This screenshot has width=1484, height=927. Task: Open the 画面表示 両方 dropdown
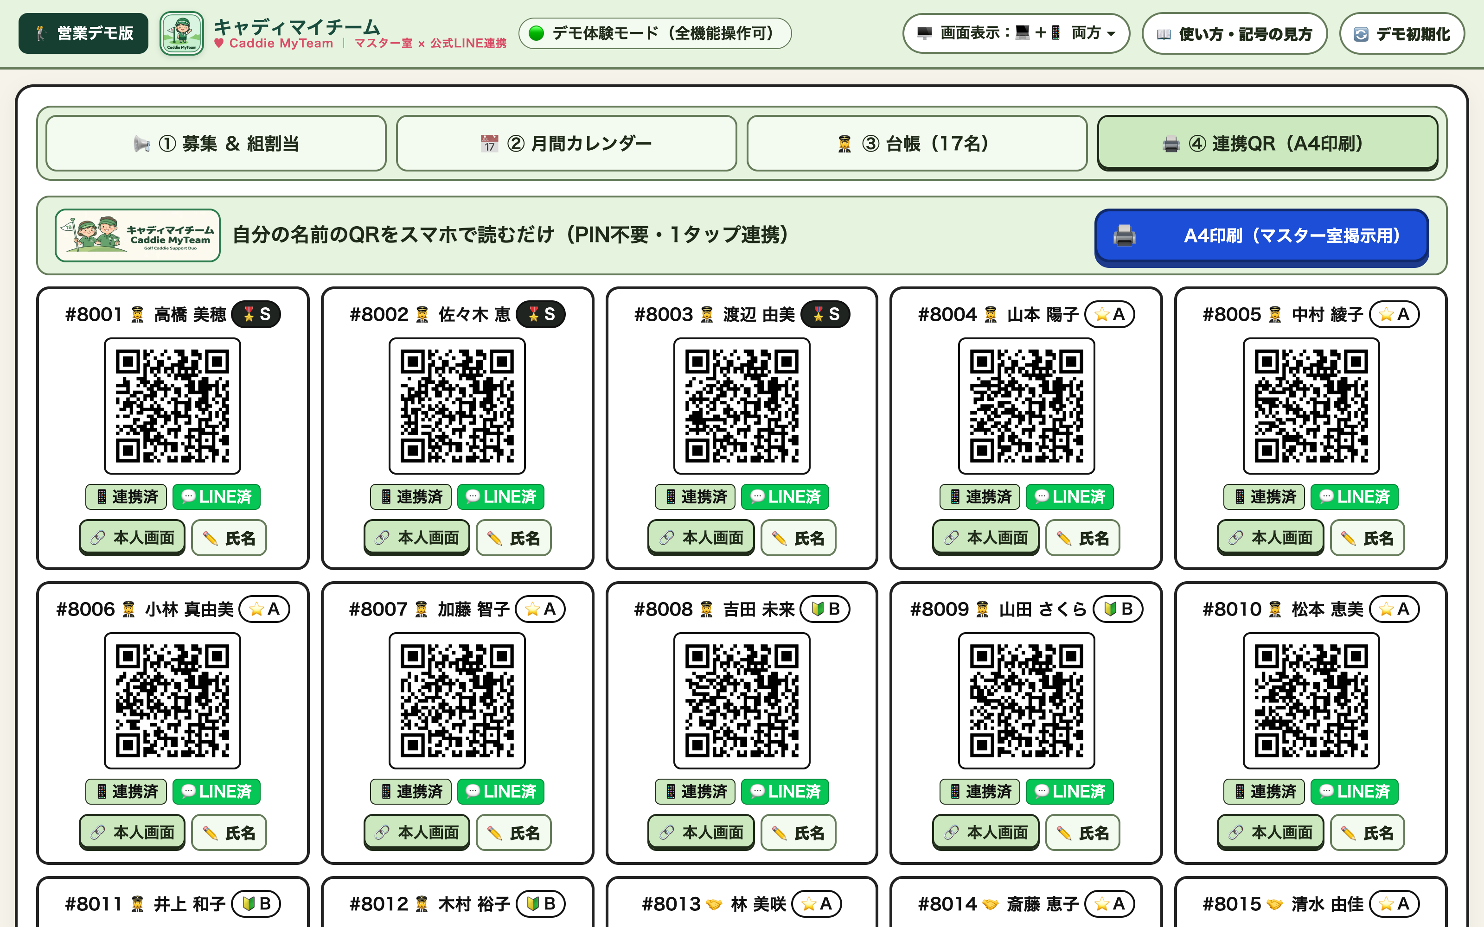coord(1016,33)
